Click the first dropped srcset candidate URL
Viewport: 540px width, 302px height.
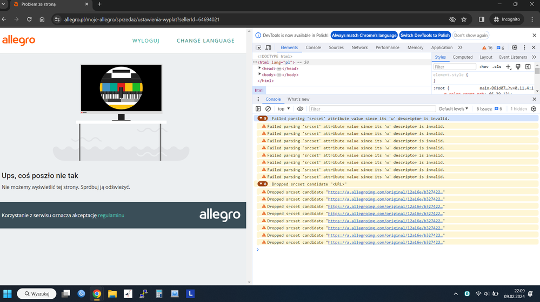point(385,192)
